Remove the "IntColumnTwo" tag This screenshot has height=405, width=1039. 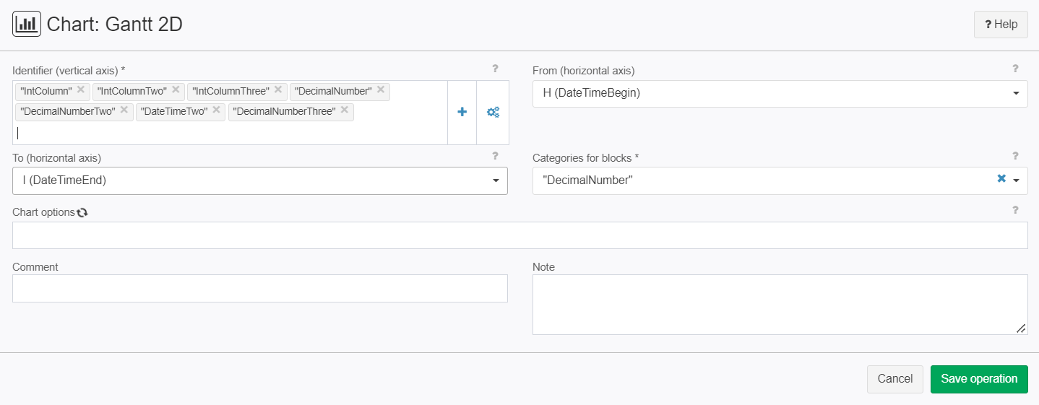176,90
